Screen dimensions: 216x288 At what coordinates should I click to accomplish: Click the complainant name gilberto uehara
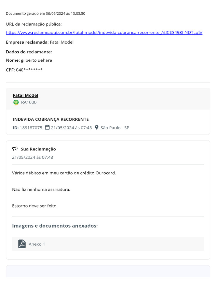(x=36, y=60)
